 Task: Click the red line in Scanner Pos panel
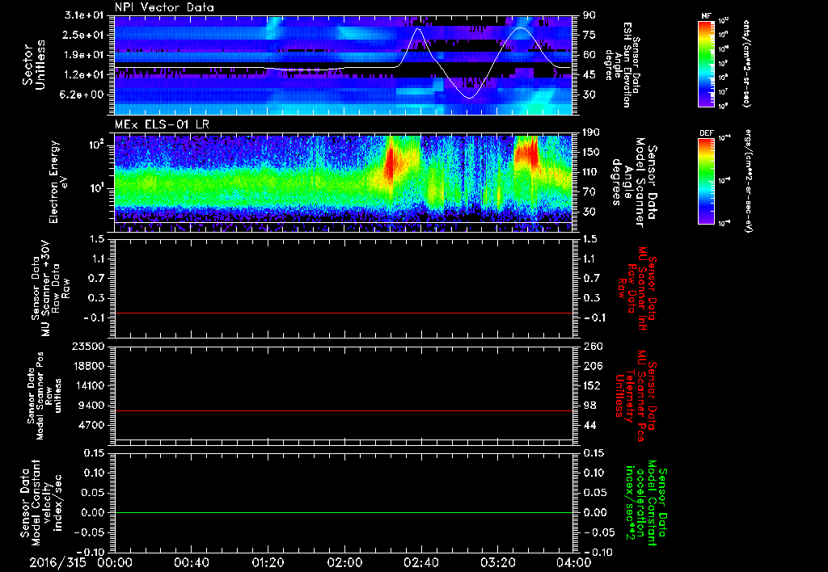point(344,410)
